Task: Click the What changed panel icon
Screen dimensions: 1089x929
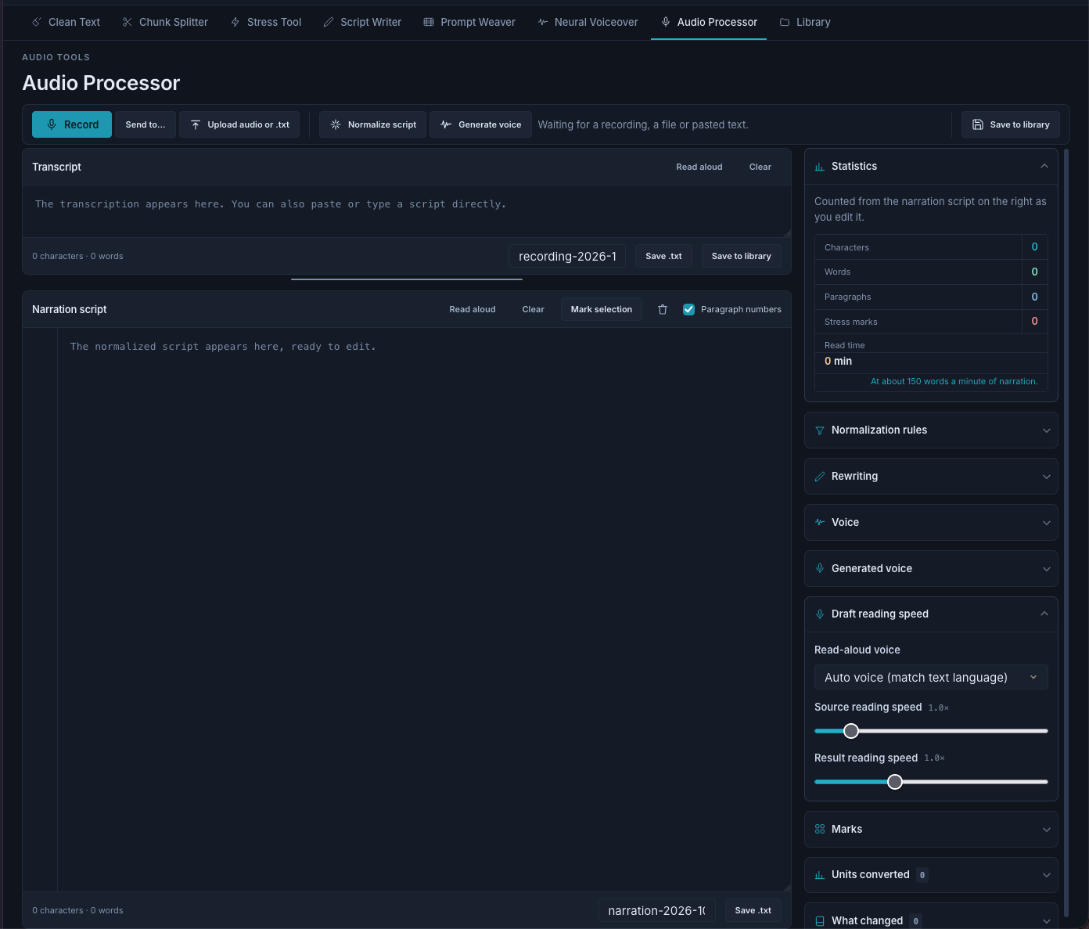Action: [820, 921]
